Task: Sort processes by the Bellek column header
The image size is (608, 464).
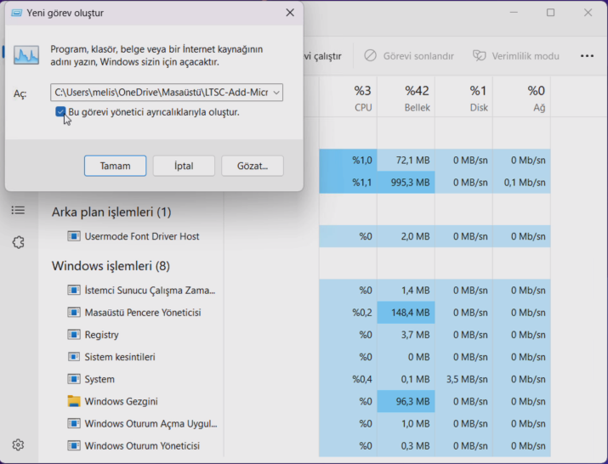Action: [417, 98]
